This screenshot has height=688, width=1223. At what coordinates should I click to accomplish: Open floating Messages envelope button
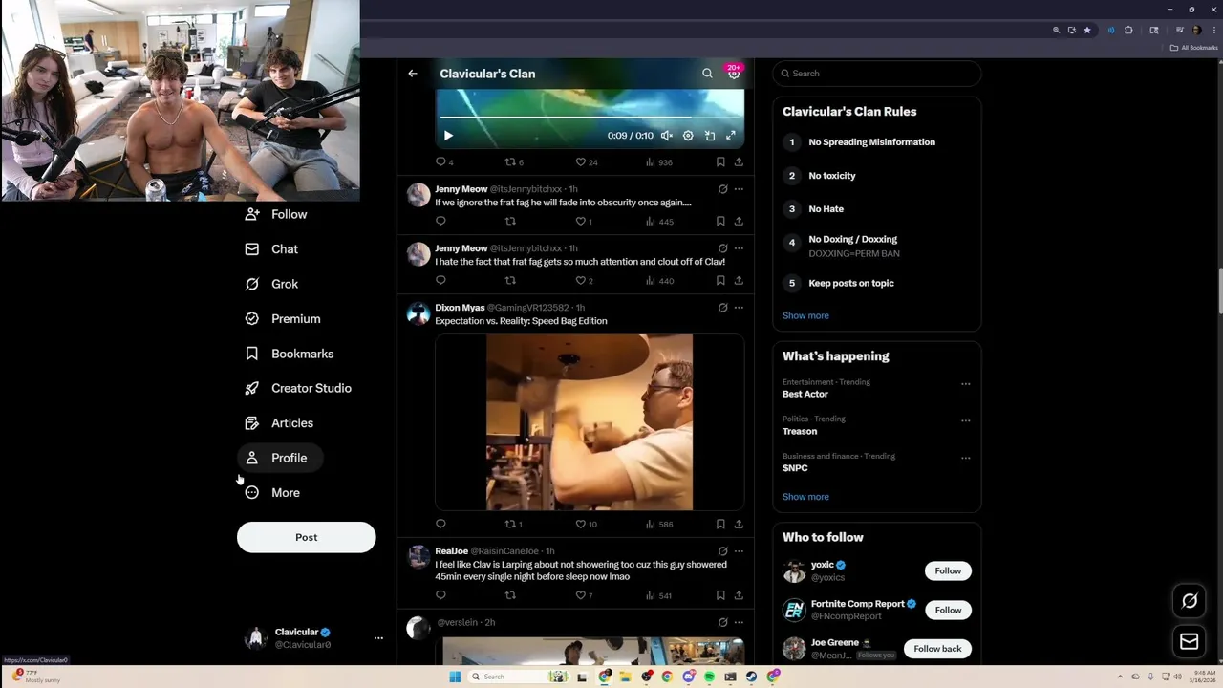1190,642
